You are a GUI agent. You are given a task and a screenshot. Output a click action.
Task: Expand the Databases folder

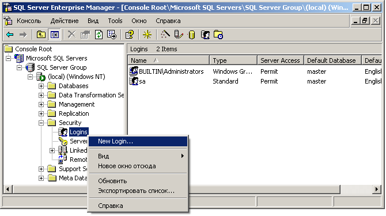point(41,86)
